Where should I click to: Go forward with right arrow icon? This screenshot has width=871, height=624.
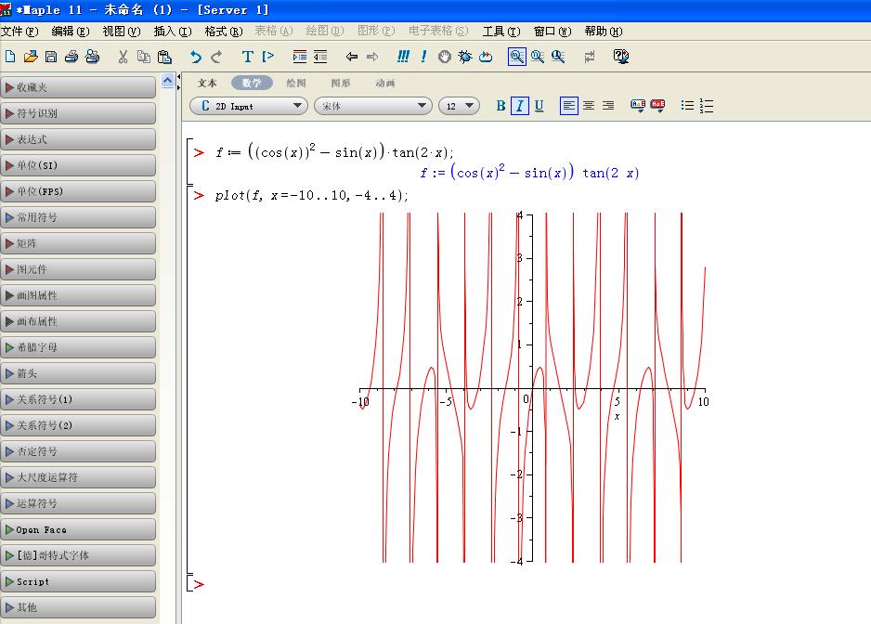tap(372, 56)
